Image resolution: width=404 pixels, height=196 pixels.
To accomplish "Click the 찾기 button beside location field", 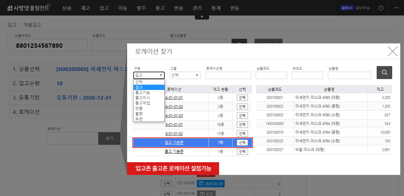I will 109,138.
